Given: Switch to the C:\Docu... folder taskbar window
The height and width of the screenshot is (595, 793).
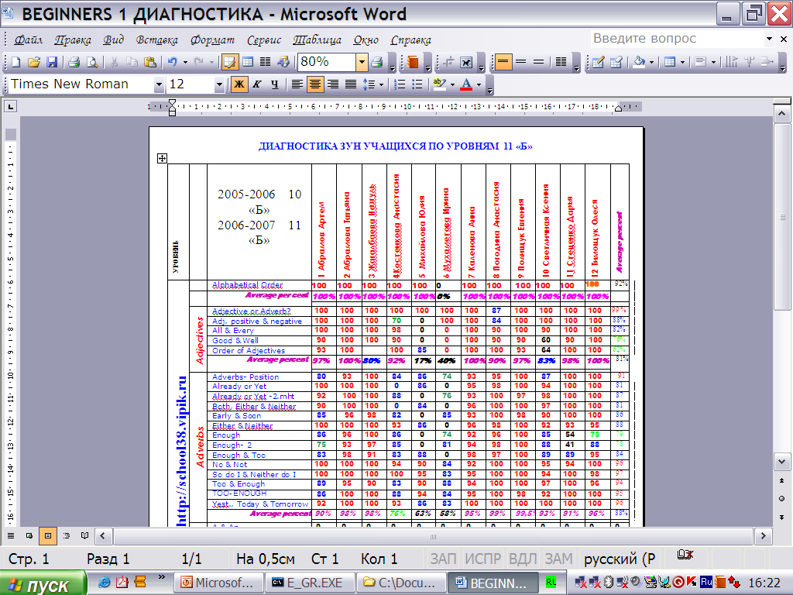Looking at the screenshot, I should tap(400, 583).
